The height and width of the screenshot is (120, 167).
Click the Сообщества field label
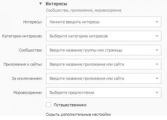point(30,50)
